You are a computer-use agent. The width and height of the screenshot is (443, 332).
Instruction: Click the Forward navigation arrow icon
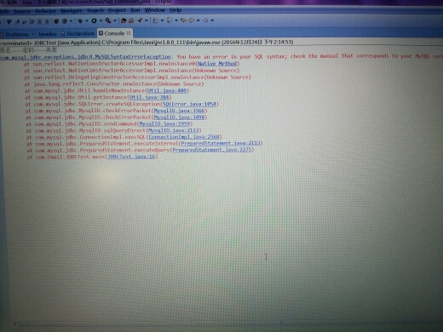205,20
